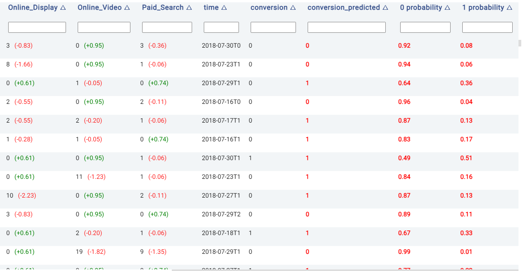The width and height of the screenshot is (522, 271).
Task: Click the 0.33 value in 1 probability
Action: click(x=467, y=233)
